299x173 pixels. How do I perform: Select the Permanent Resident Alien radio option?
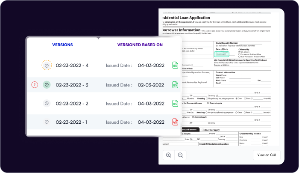[240, 54]
